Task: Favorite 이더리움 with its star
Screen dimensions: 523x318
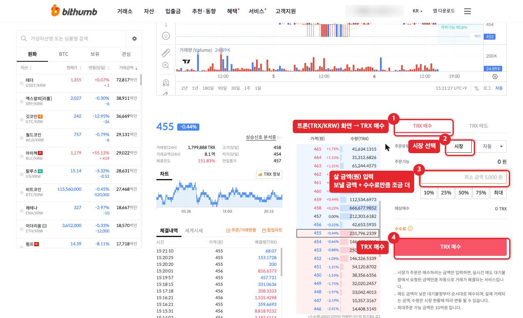Action: pyautogui.click(x=21, y=229)
